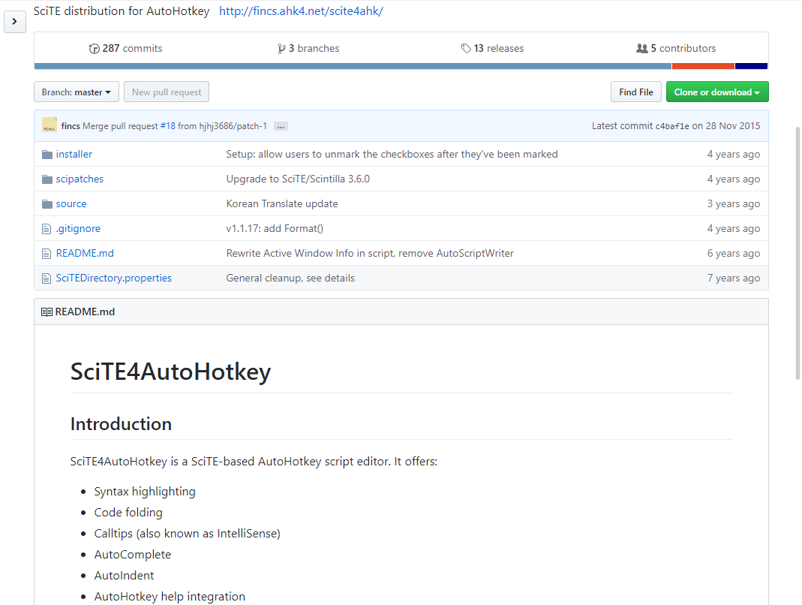Click the commits history clock icon
This screenshot has width=802, height=605.
[94, 49]
